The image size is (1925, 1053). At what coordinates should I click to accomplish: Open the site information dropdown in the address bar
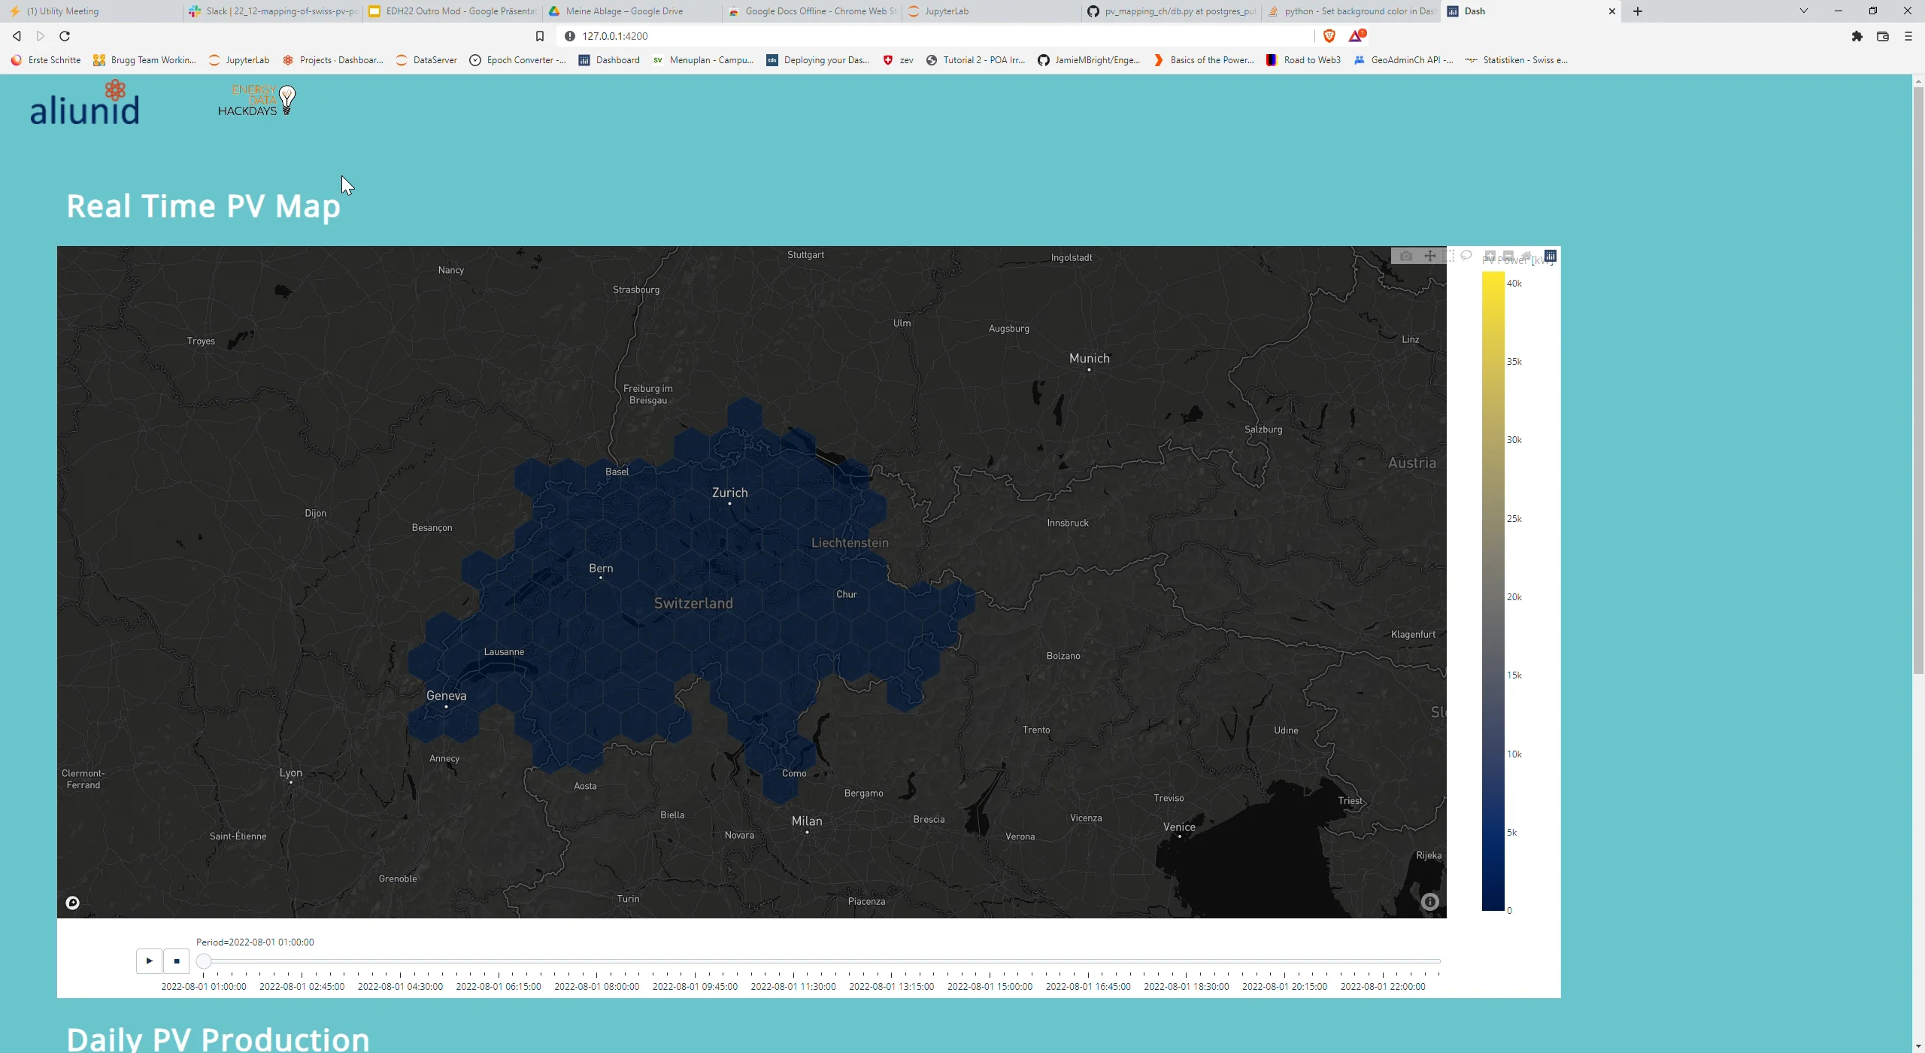pyautogui.click(x=570, y=35)
